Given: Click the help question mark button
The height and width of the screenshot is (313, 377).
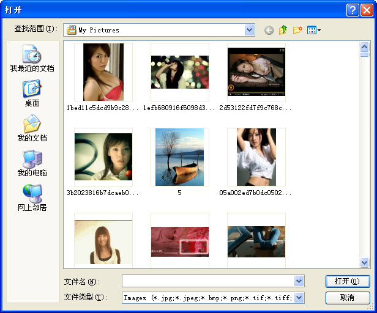Looking at the screenshot, I should (353, 10).
